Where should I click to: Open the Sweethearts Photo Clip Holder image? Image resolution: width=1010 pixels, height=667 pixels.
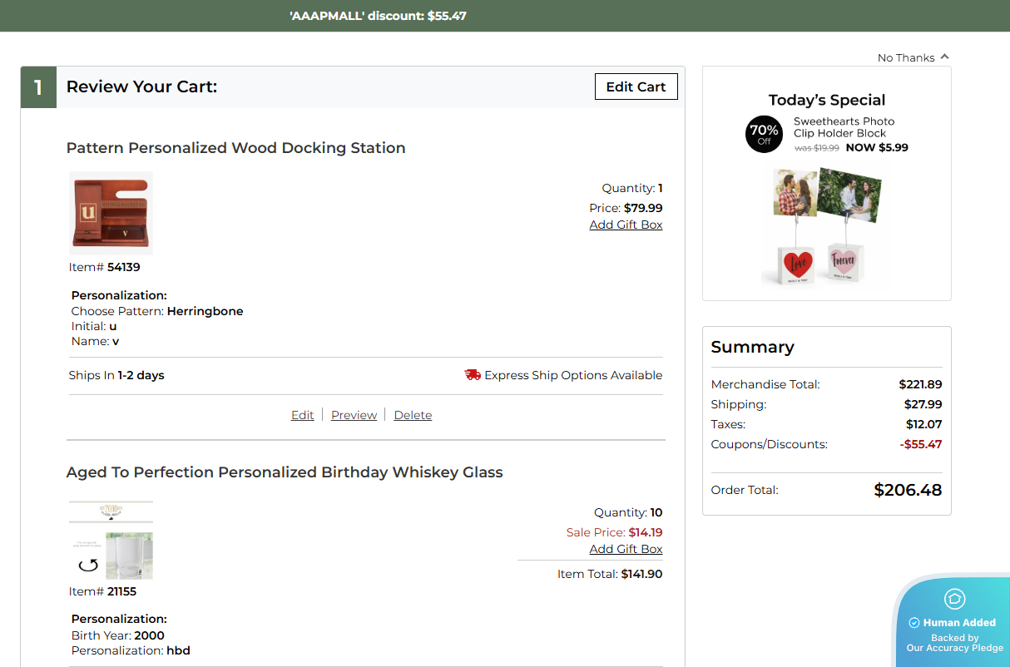pyautogui.click(x=826, y=226)
